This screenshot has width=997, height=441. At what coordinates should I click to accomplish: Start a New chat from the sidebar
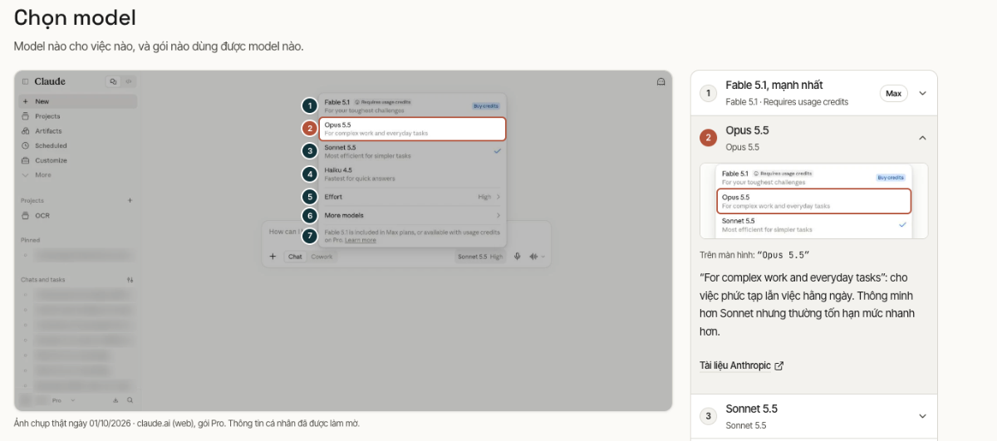[79, 101]
